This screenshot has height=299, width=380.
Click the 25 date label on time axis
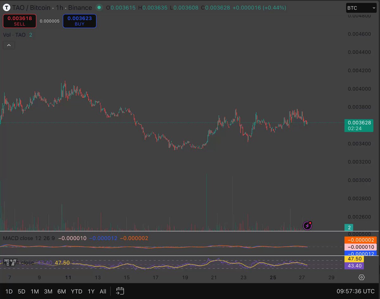[x=273, y=278]
